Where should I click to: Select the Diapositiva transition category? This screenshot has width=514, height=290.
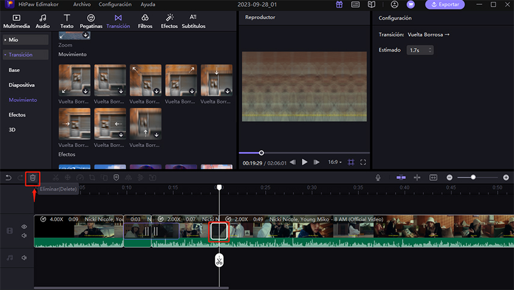pyautogui.click(x=22, y=85)
